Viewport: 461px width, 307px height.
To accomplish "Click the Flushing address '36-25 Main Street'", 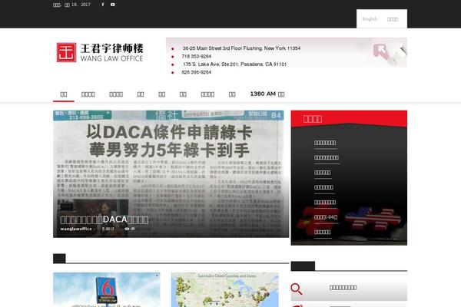I will click(241, 48).
